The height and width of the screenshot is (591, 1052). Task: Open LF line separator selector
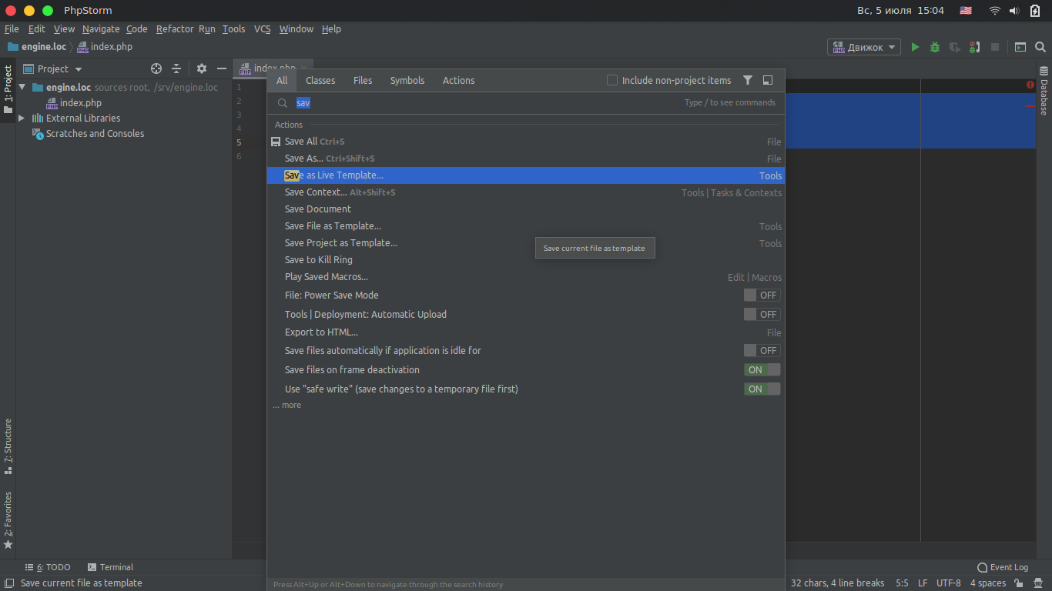tap(923, 583)
